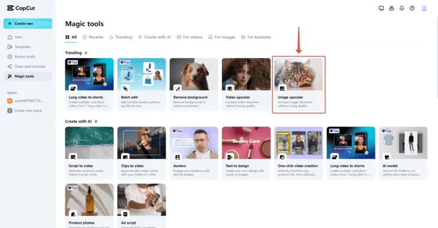The width and height of the screenshot is (438, 228).
Task: Open the AI model tool card
Action: 403,153
